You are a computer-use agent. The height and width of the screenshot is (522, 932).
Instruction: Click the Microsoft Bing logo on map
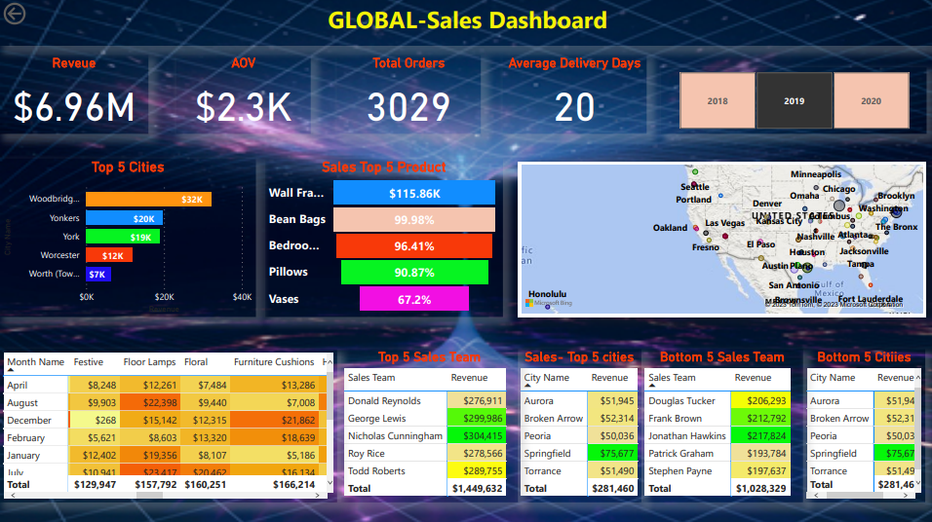549,303
